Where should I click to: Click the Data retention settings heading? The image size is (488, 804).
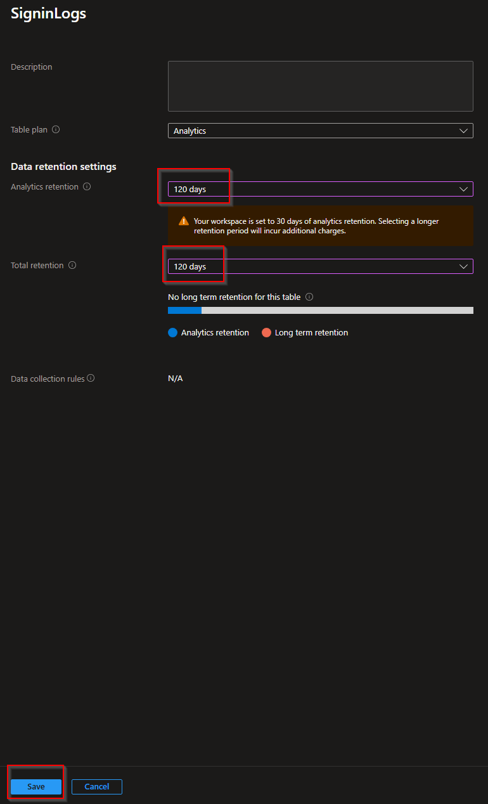pos(63,167)
